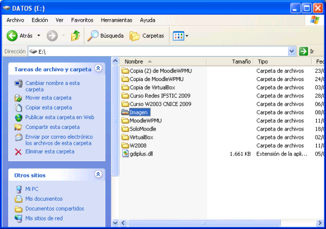Click the up one folder level icon
The height and width of the screenshot is (229, 326).
point(76,36)
